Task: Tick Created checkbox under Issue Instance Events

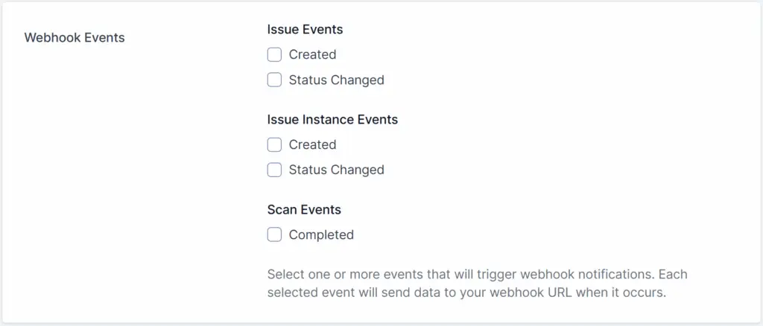Action: click(274, 144)
